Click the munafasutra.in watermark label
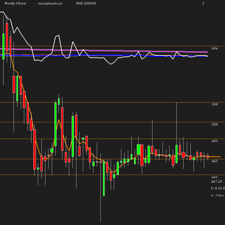This screenshot has height=225, width=225. (x=50, y=4)
